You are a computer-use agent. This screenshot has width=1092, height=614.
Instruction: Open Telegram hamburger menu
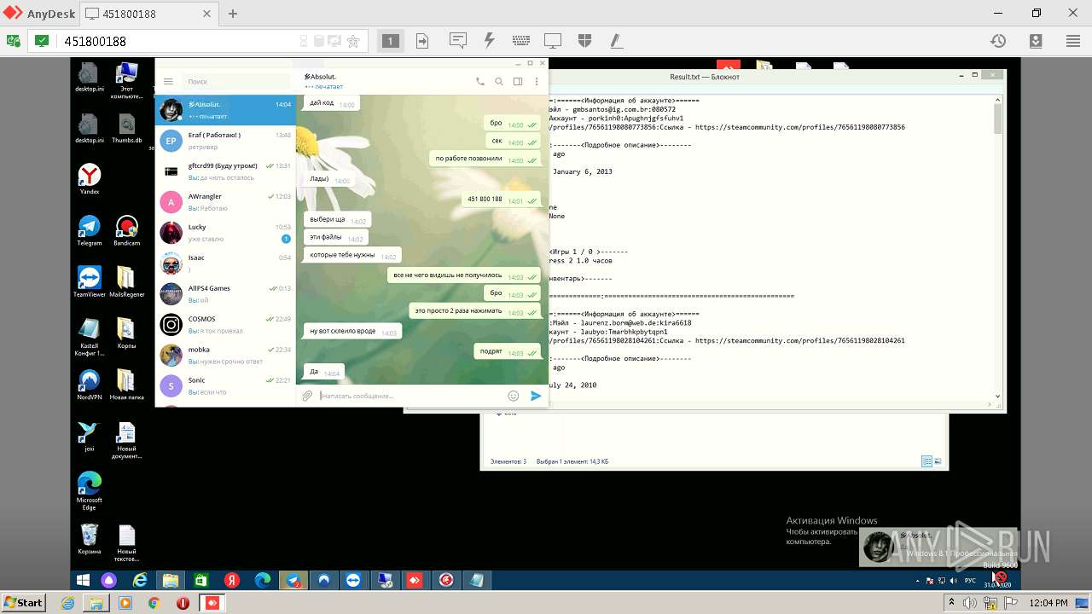tap(168, 81)
